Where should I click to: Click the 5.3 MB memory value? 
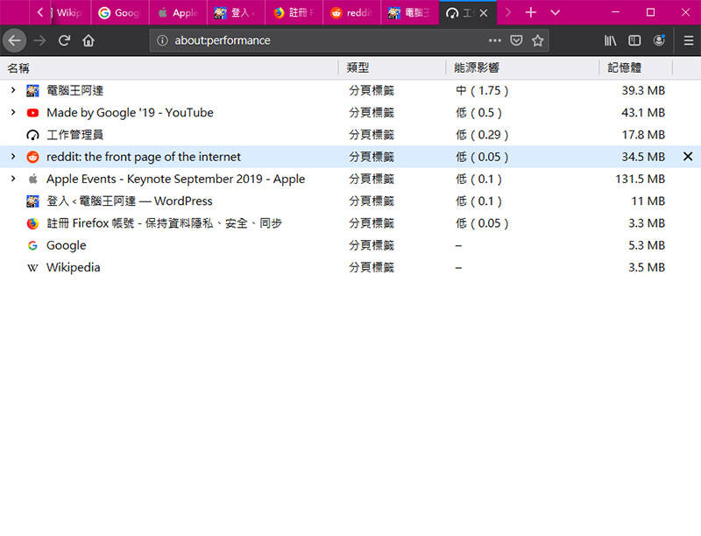(x=647, y=245)
